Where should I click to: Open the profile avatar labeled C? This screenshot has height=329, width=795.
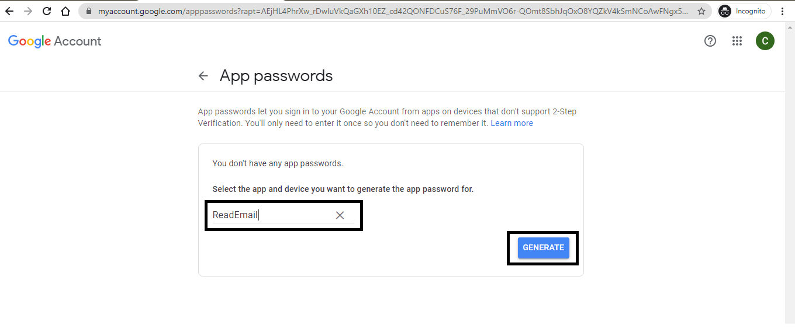coord(765,41)
